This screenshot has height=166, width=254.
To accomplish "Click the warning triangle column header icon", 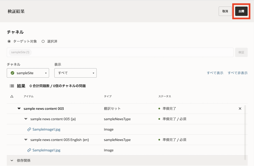I will [12, 96].
